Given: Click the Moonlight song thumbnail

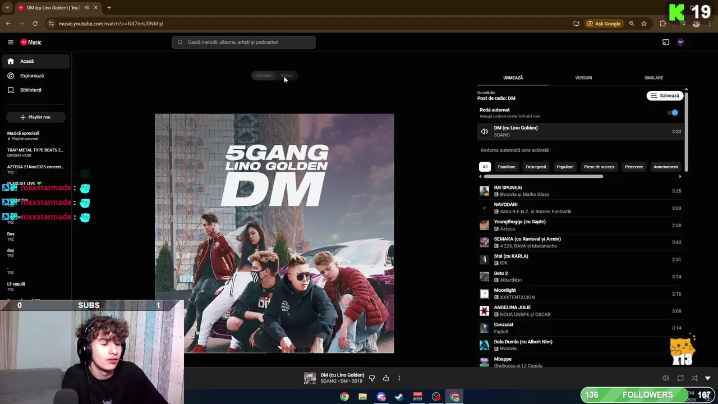Looking at the screenshot, I should click(484, 294).
